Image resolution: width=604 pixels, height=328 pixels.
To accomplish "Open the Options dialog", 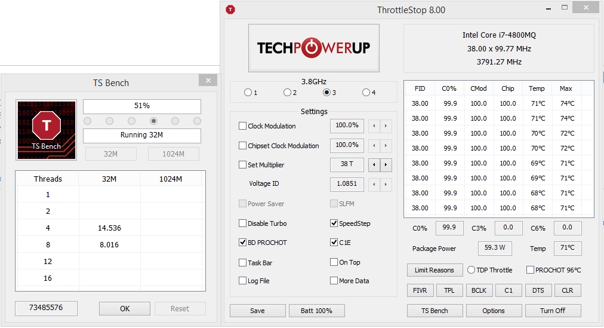I will 494,311.
